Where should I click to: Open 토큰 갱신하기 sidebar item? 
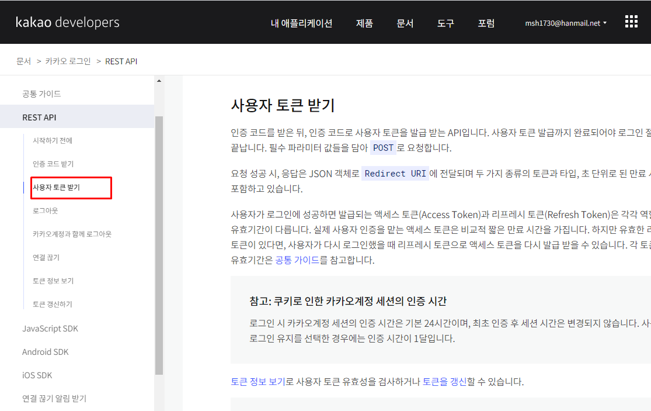click(53, 304)
